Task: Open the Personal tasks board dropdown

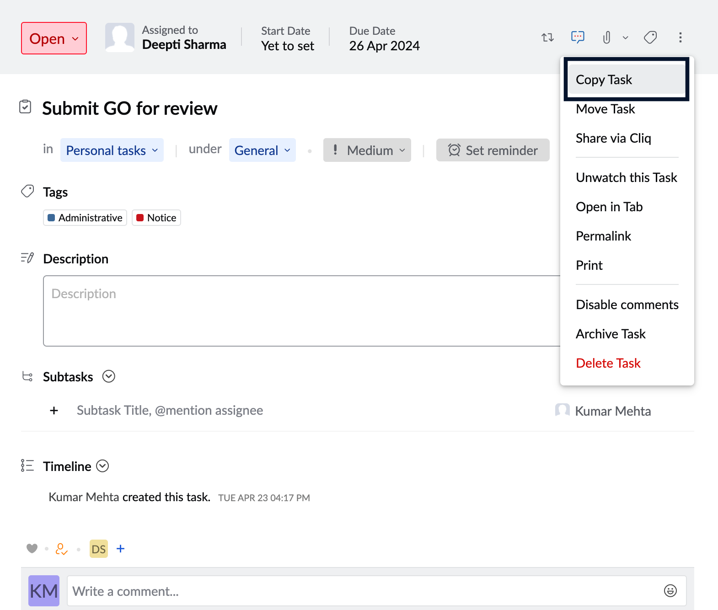Action: coord(112,150)
